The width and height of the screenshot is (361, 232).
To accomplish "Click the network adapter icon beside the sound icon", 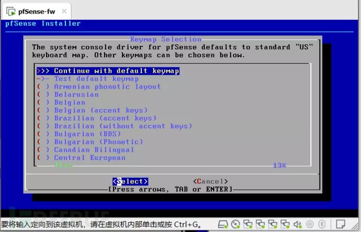I will pyautogui.click(x=285, y=224).
